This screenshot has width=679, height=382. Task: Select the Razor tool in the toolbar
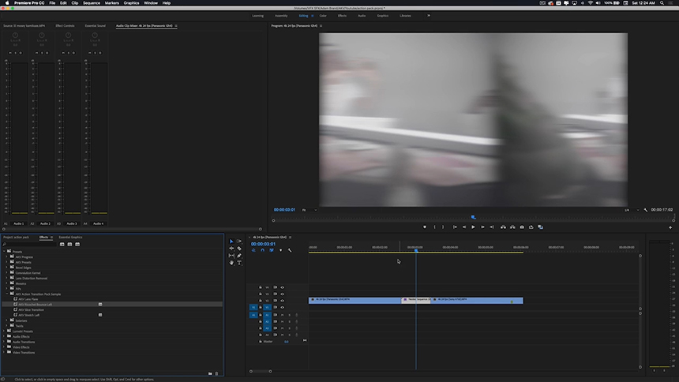click(239, 249)
